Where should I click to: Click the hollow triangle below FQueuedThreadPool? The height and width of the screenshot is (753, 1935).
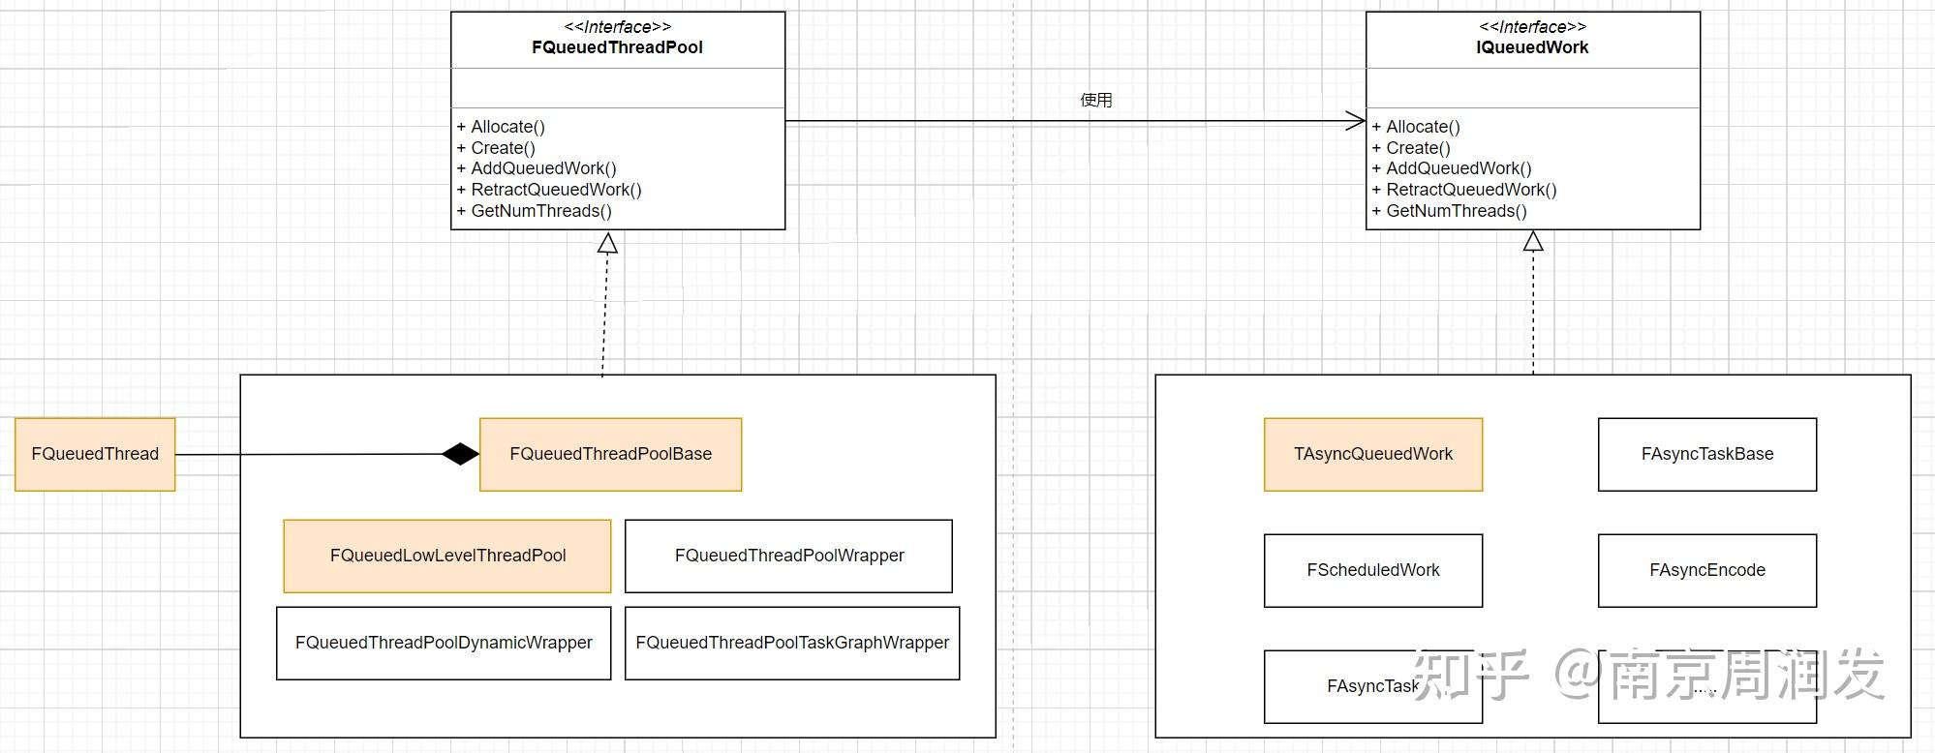click(x=607, y=242)
